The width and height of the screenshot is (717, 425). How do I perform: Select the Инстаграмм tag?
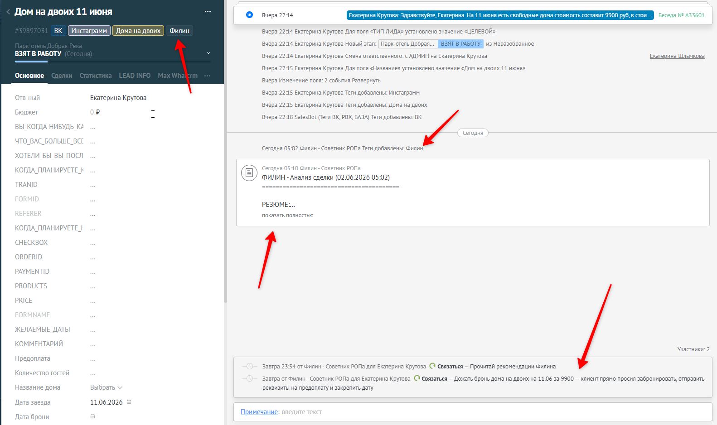[x=89, y=31]
